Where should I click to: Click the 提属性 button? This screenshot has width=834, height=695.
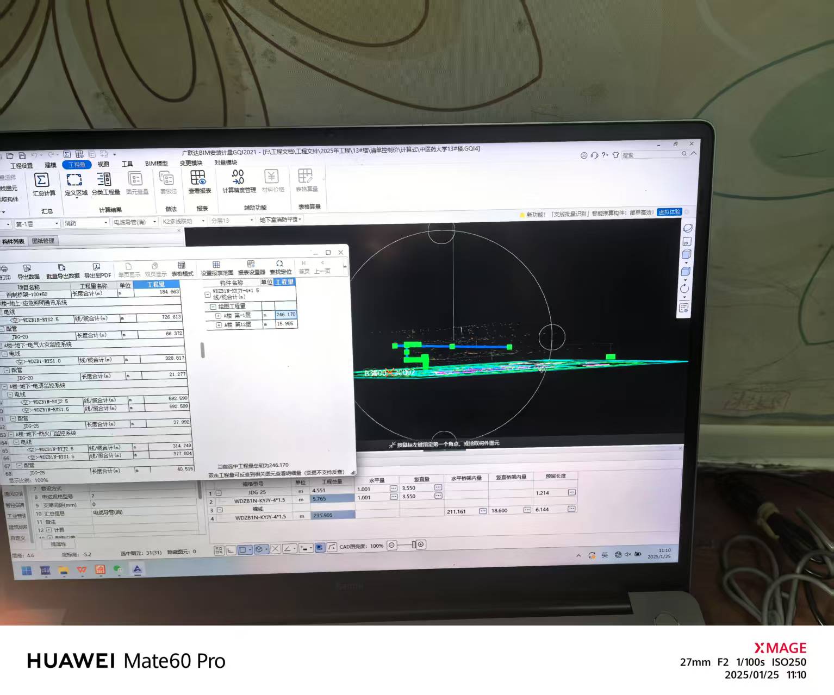pos(59,544)
